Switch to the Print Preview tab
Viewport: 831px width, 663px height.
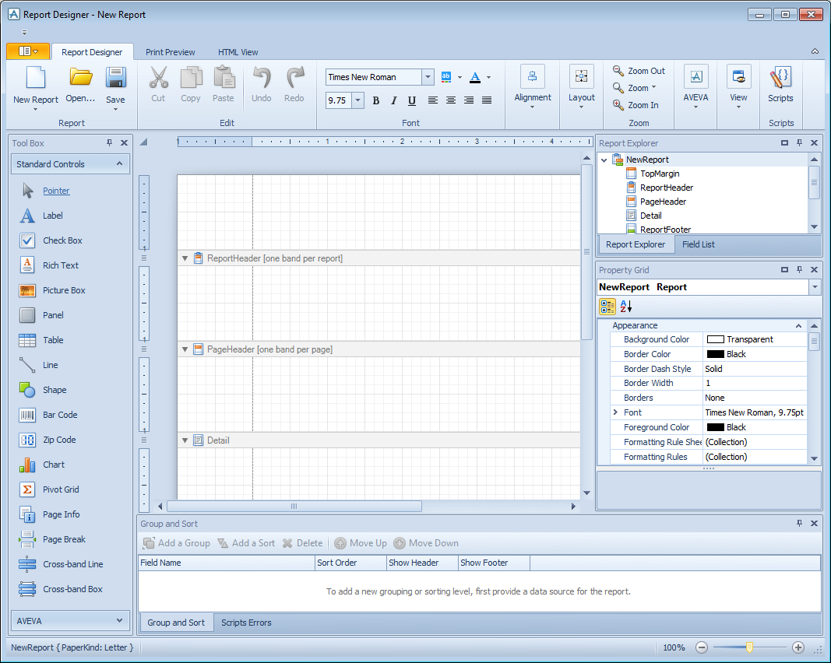[x=170, y=52]
